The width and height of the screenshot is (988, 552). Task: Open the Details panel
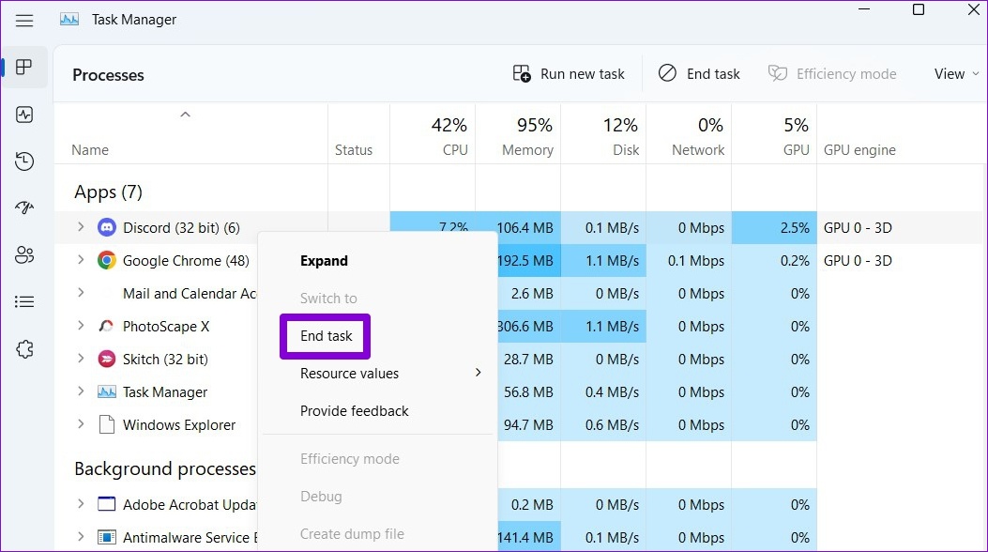pos(24,301)
